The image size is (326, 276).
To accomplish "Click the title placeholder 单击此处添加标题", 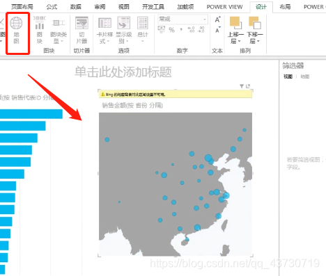I will pos(123,72).
